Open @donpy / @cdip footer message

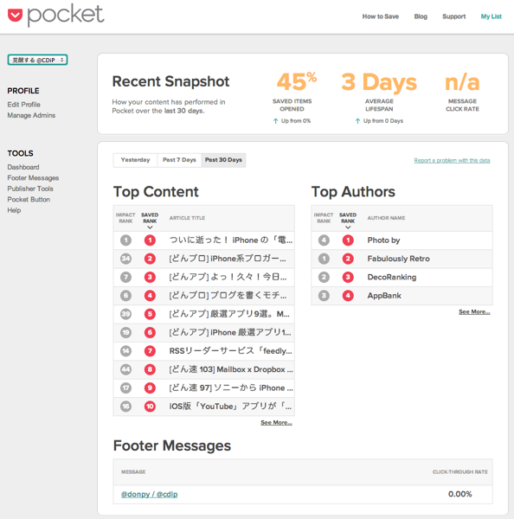(150, 494)
